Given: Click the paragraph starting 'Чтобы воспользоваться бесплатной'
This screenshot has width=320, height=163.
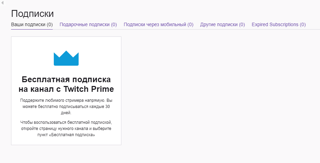Looking at the screenshot, I should tap(66, 129).
